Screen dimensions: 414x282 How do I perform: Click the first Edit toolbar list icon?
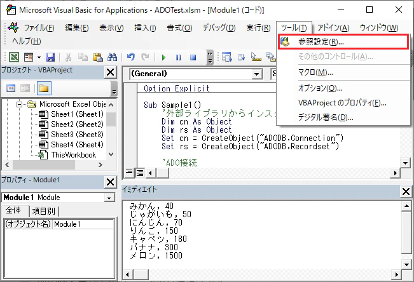pos(227,57)
